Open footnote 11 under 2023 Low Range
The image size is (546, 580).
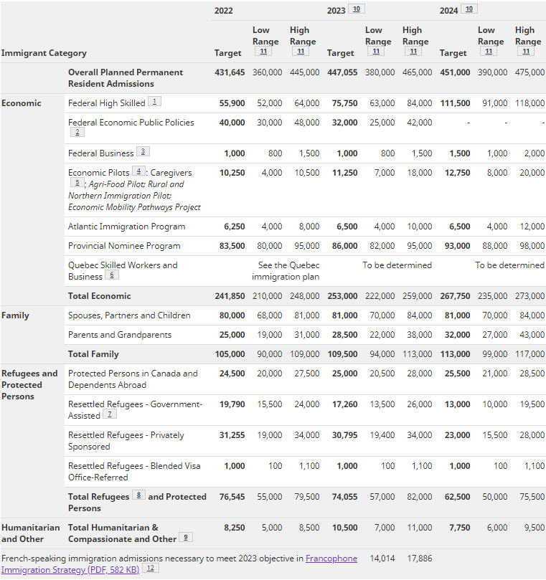tap(376, 51)
